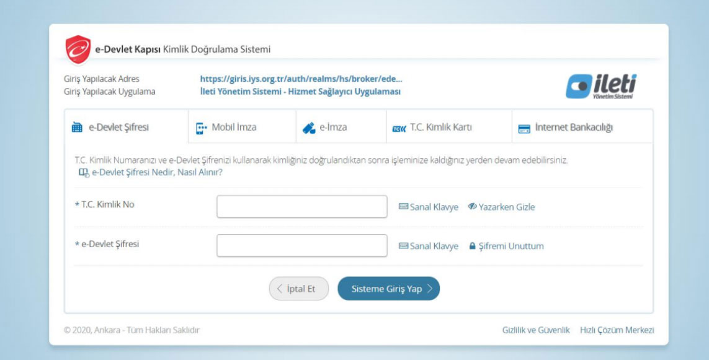
Task: Click the e-Devlet Kapısı Kimlik Doğrulama Sistemi title
Action: [x=182, y=49]
